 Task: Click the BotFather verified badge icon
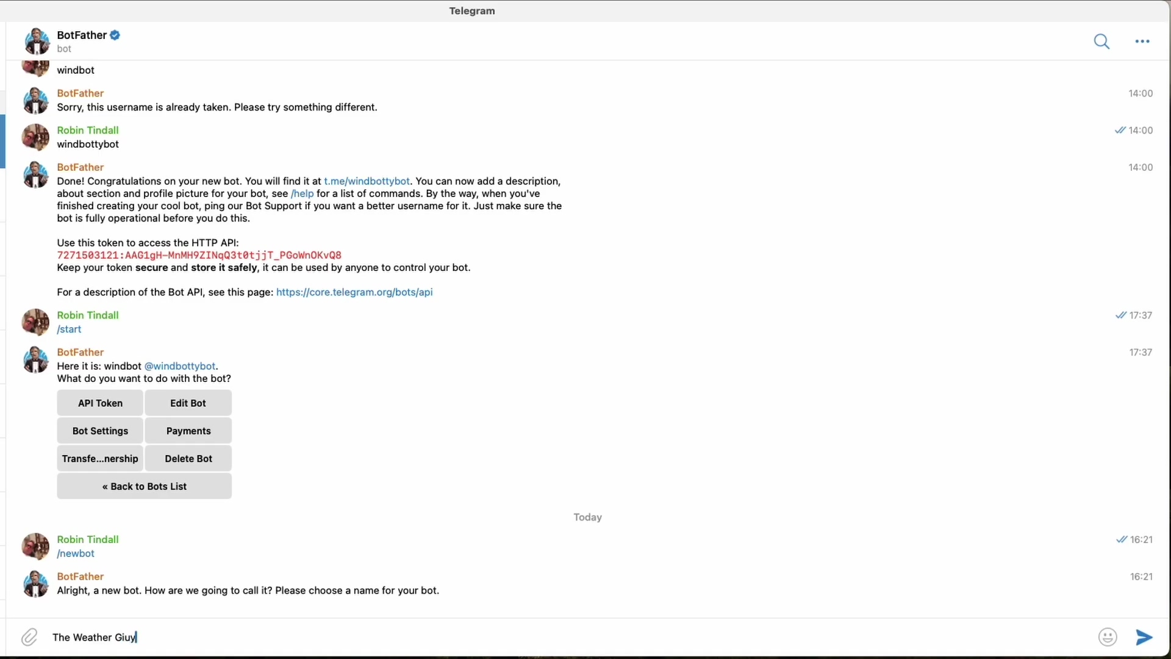coord(115,35)
